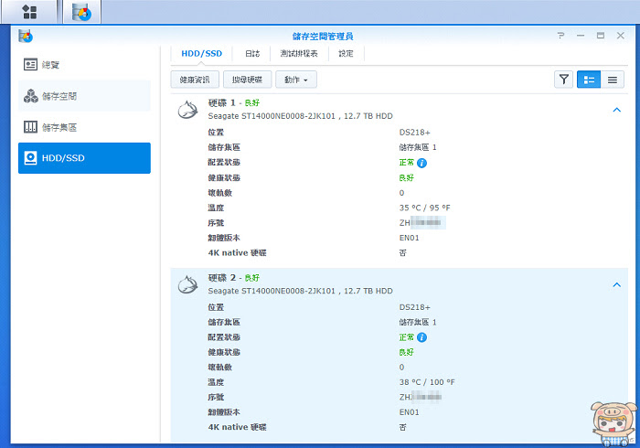Click EN01 firmware value of 硬碟 2
The image size is (640, 448).
pyautogui.click(x=409, y=412)
